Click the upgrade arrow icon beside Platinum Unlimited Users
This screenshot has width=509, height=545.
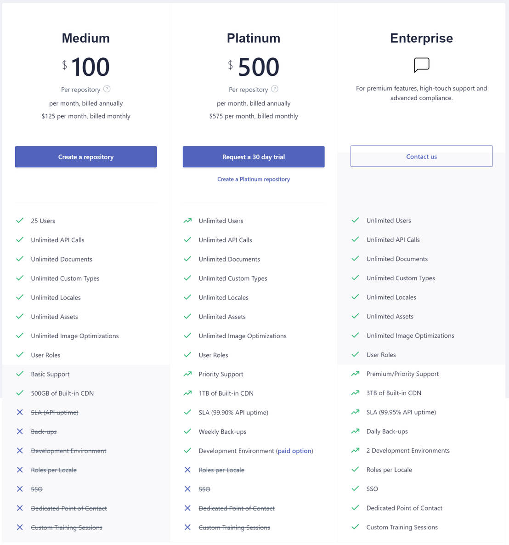(x=187, y=221)
